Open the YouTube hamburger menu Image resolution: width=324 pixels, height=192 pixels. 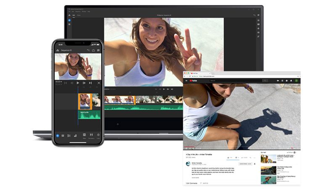click(187, 80)
